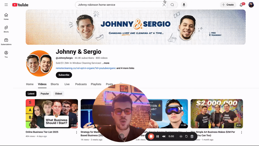Play the Online Business Tier List thumbnail
The image size is (259, 146).
[52, 114]
